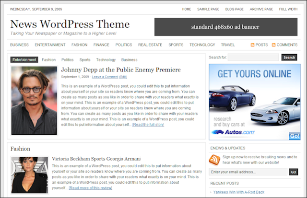Open the Travel category
The height and width of the screenshot is (198, 307).
(x=228, y=45)
